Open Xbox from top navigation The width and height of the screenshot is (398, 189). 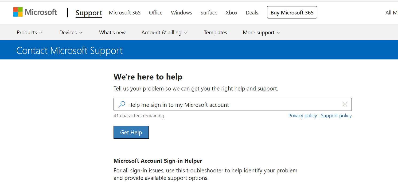point(232,13)
